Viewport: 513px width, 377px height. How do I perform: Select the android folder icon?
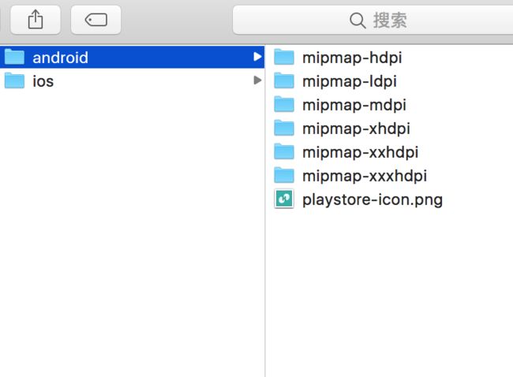[14, 57]
